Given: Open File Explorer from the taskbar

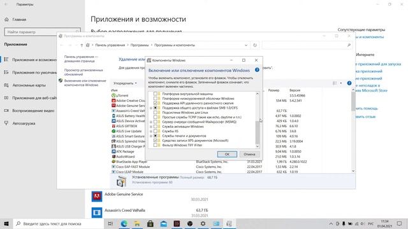Looking at the screenshot, I should coord(137,223).
